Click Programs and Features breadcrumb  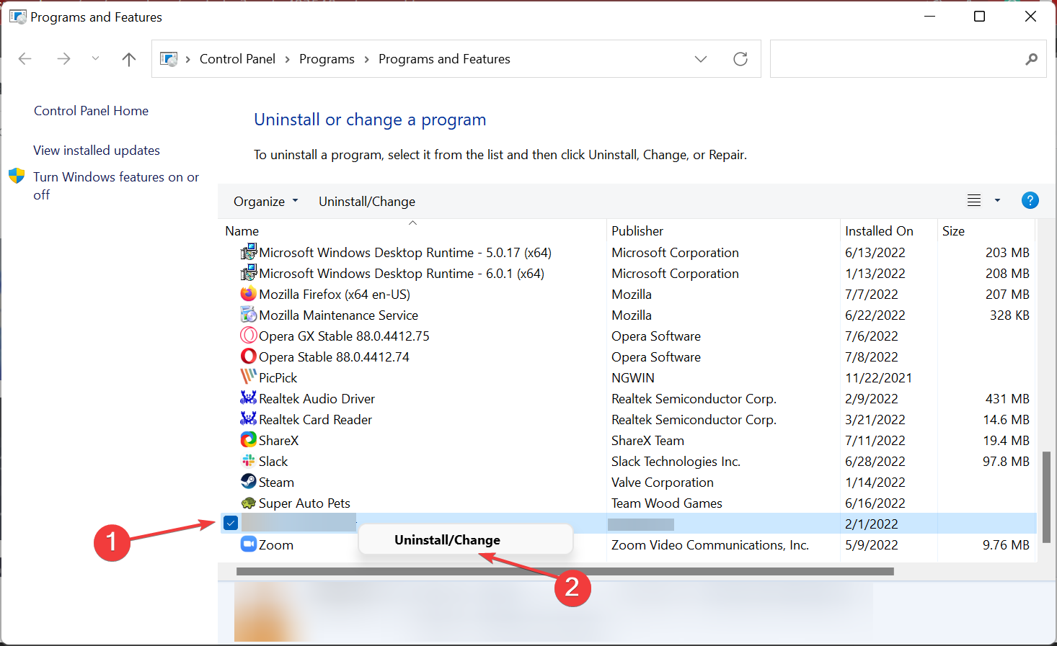click(444, 59)
